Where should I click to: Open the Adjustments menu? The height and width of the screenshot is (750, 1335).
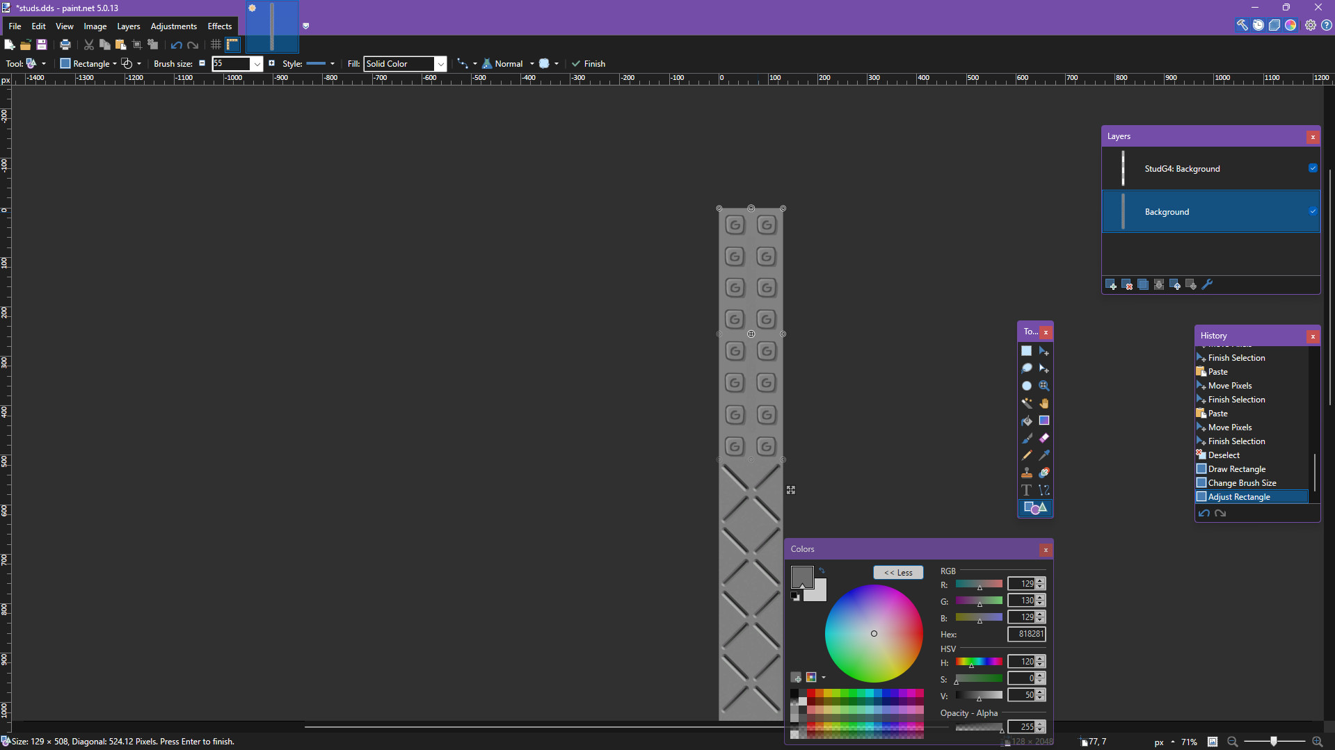(173, 26)
